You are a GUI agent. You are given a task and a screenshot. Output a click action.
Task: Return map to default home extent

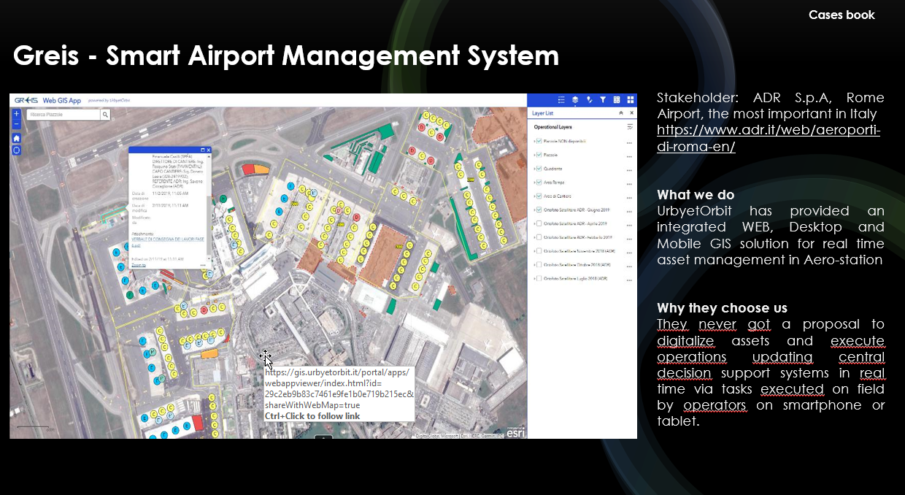(17, 138)
